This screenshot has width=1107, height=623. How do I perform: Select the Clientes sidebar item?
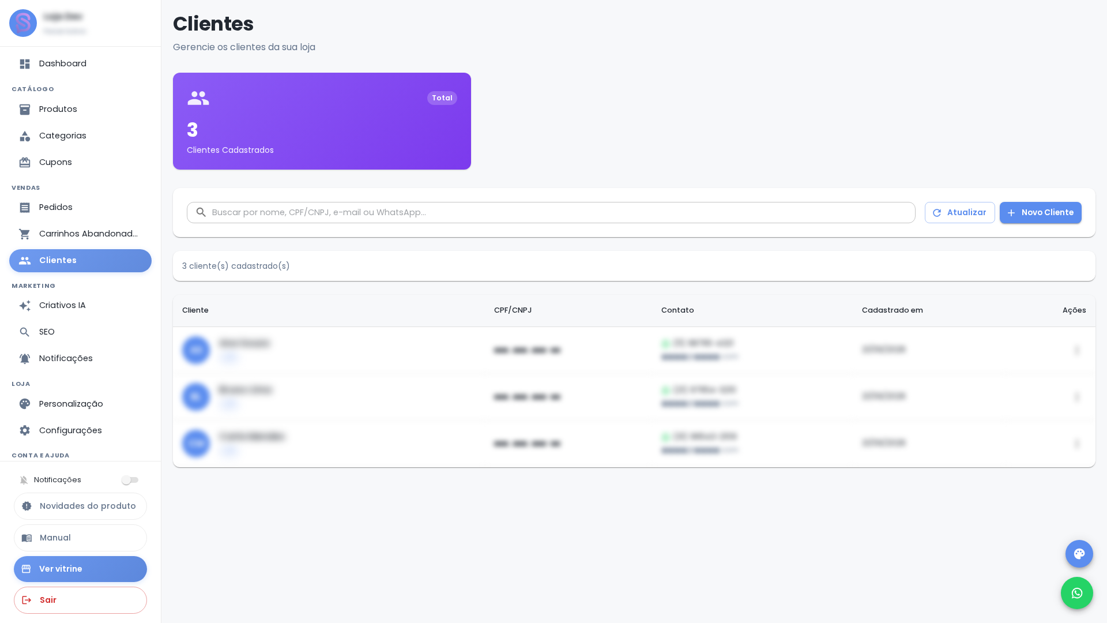click(x=80, y=261)
